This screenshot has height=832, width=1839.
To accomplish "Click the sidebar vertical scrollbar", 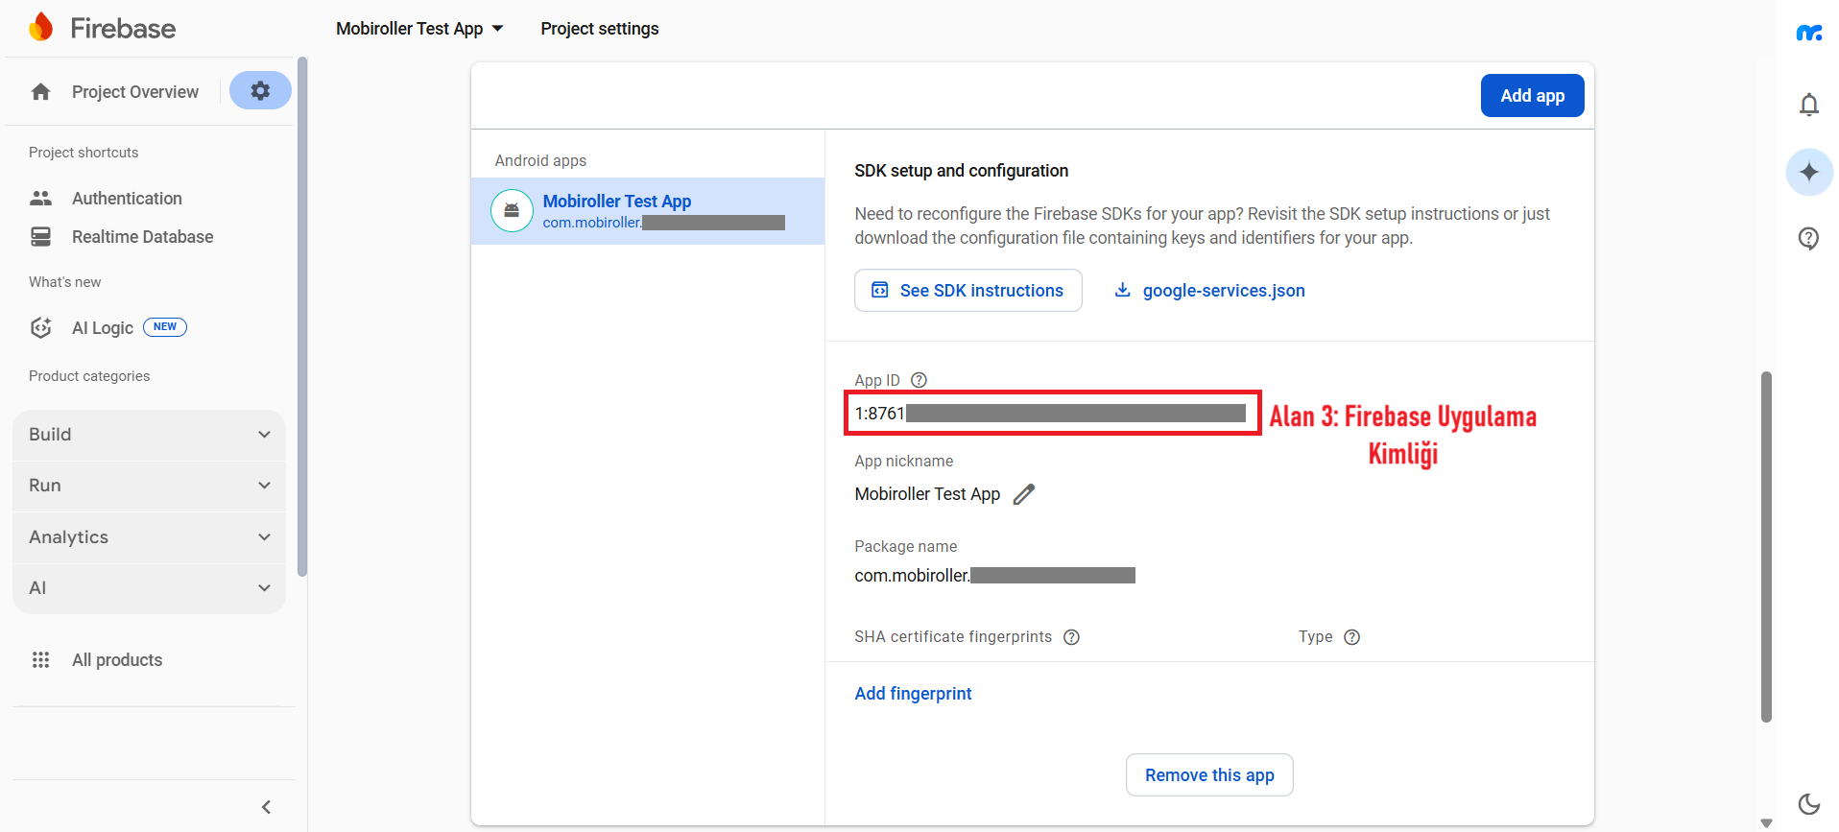I will pos(302,317).
